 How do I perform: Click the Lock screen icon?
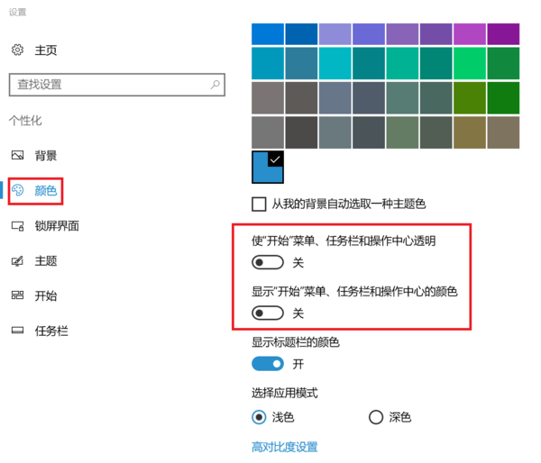click(x=17, y=226)
